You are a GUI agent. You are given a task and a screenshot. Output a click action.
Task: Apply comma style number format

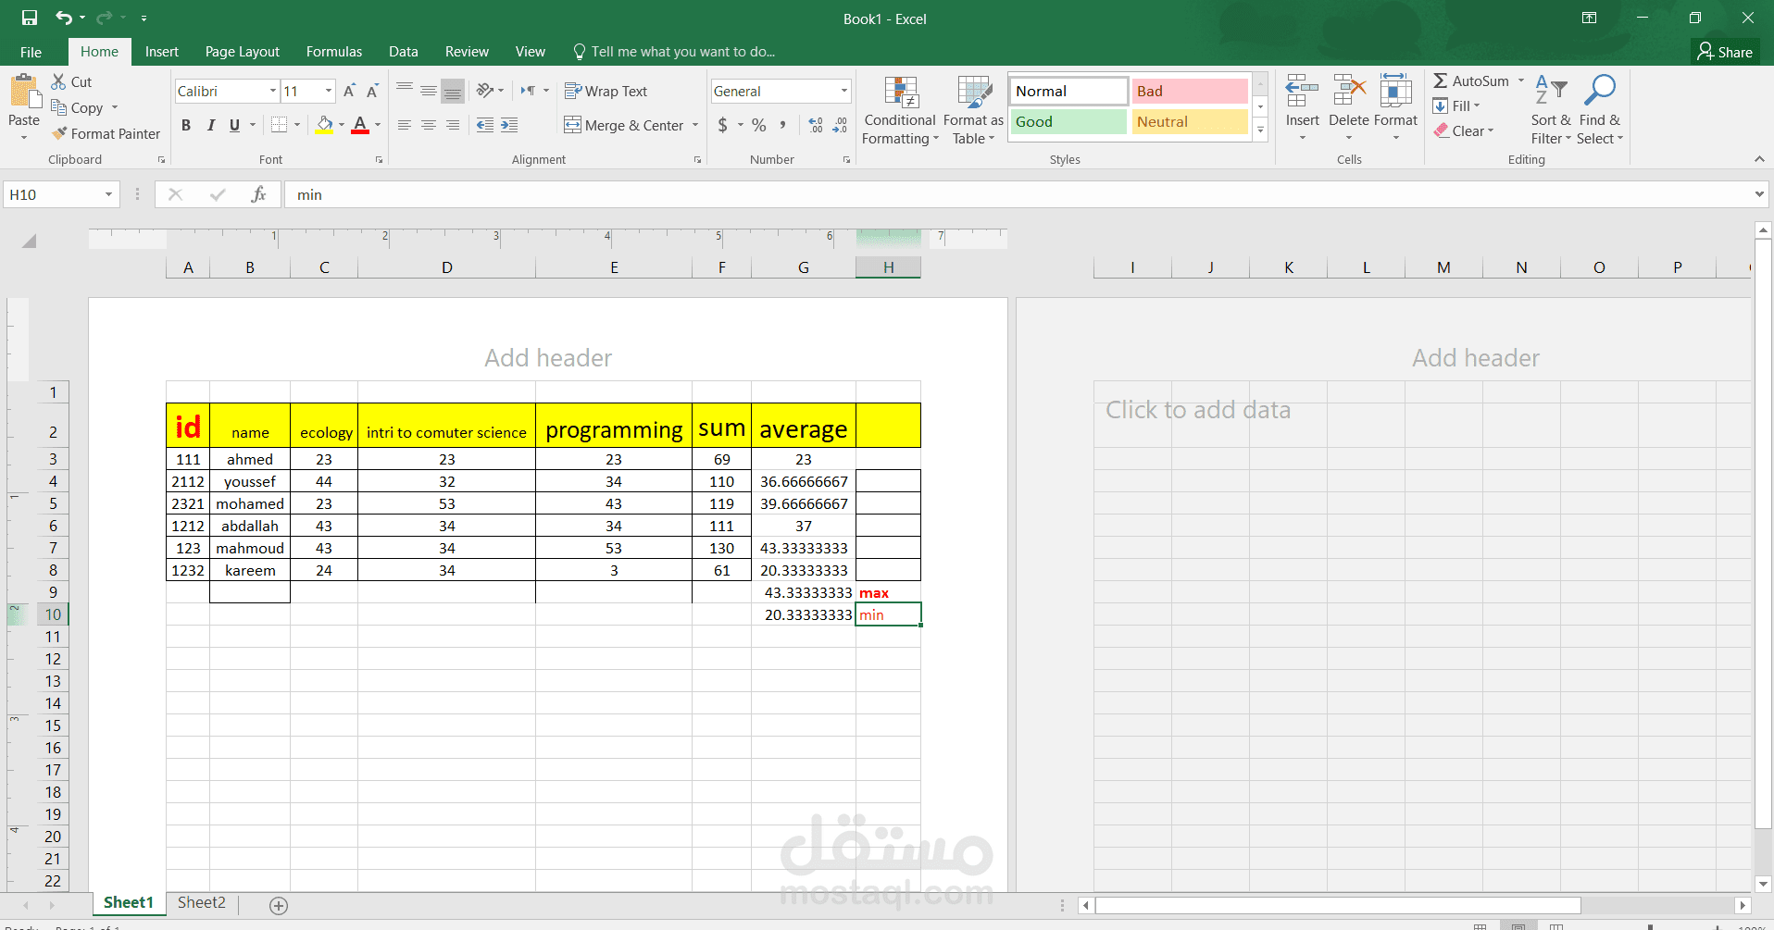tap(783, 125)
